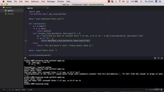Open the Apple menu
Screen dimensions: 164x92
pos(3,2)
